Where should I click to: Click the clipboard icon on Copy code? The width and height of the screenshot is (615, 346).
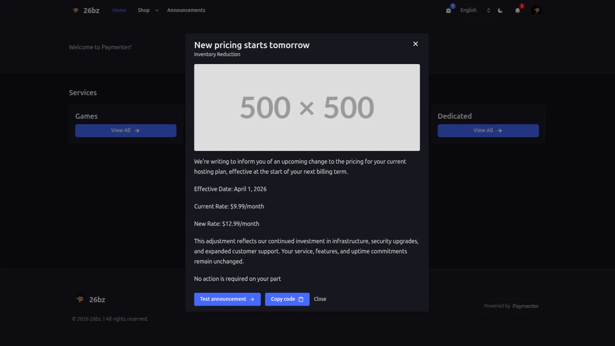pyautogui.click(x=301, y=299)
